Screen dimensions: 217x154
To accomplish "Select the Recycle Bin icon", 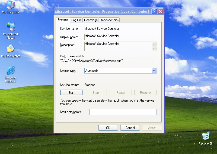I will pos(206,138).
